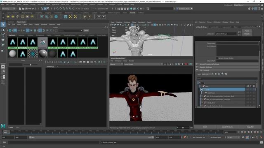Click the Select button below Attribute Editor
264x148 pixels.
pyautogui.click(x=205, y=127)
